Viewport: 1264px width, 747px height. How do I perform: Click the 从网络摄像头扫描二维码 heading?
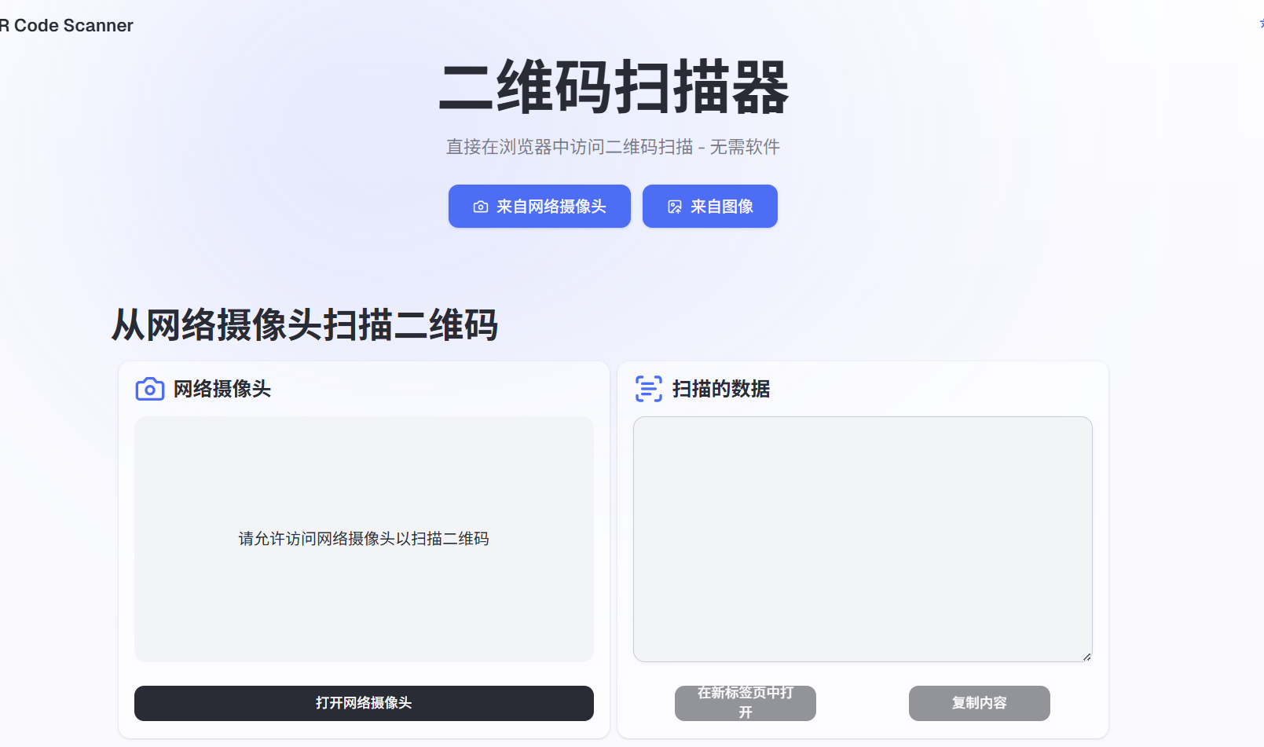point(305,324)
